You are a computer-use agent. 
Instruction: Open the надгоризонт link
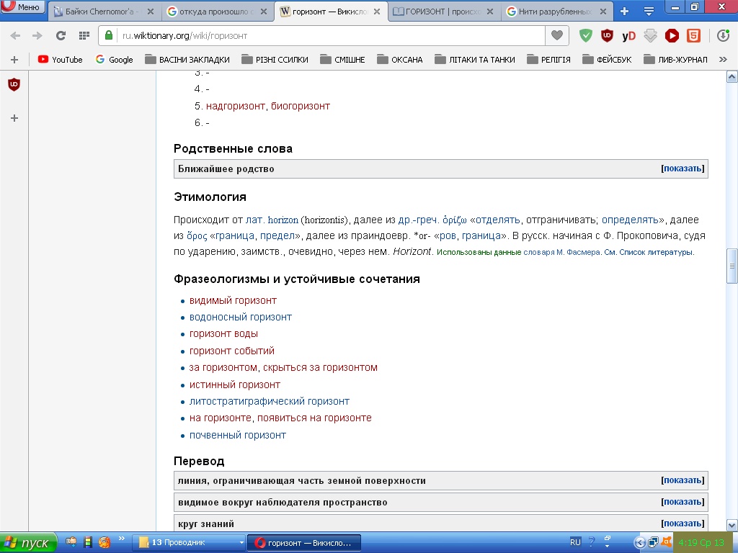pyautogui.click(x=236, y=107)
